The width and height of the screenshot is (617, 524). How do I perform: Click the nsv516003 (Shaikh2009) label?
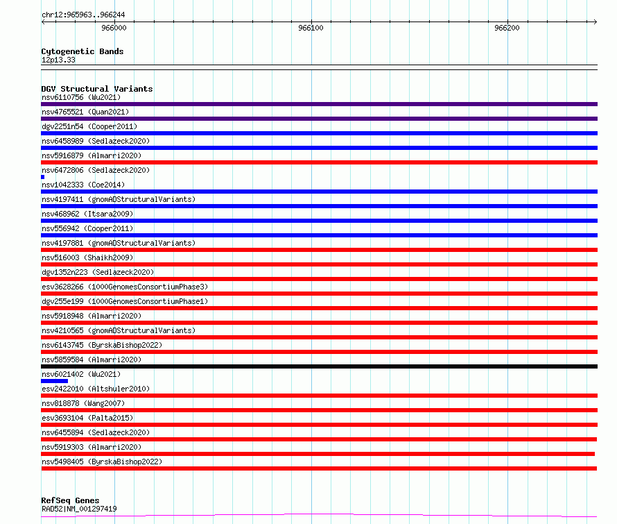pos(87,257)
